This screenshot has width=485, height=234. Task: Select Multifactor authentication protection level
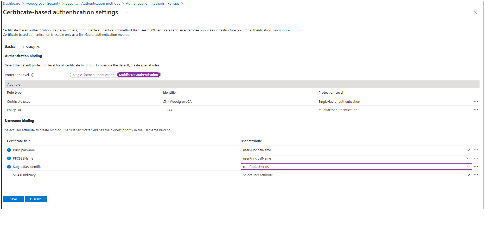[x=138, y=75]
